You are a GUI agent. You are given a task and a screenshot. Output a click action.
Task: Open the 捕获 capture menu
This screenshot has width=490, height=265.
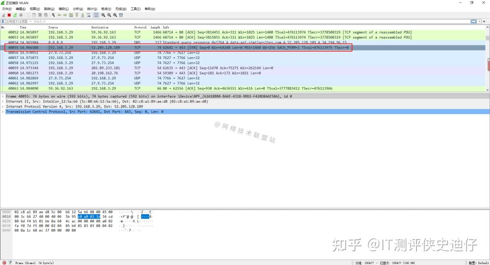63,9
